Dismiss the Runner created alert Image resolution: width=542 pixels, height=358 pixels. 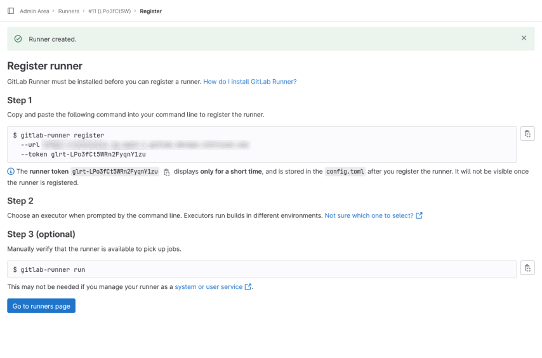pos(524,38)
